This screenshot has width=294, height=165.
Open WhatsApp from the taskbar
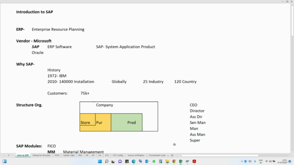coord(154,161)
